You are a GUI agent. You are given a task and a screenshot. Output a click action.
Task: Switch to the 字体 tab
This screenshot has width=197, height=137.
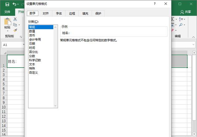[x=59, y=13]
